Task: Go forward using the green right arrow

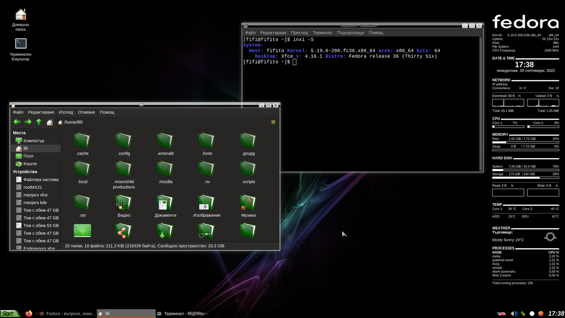Action: coord(28,122)
